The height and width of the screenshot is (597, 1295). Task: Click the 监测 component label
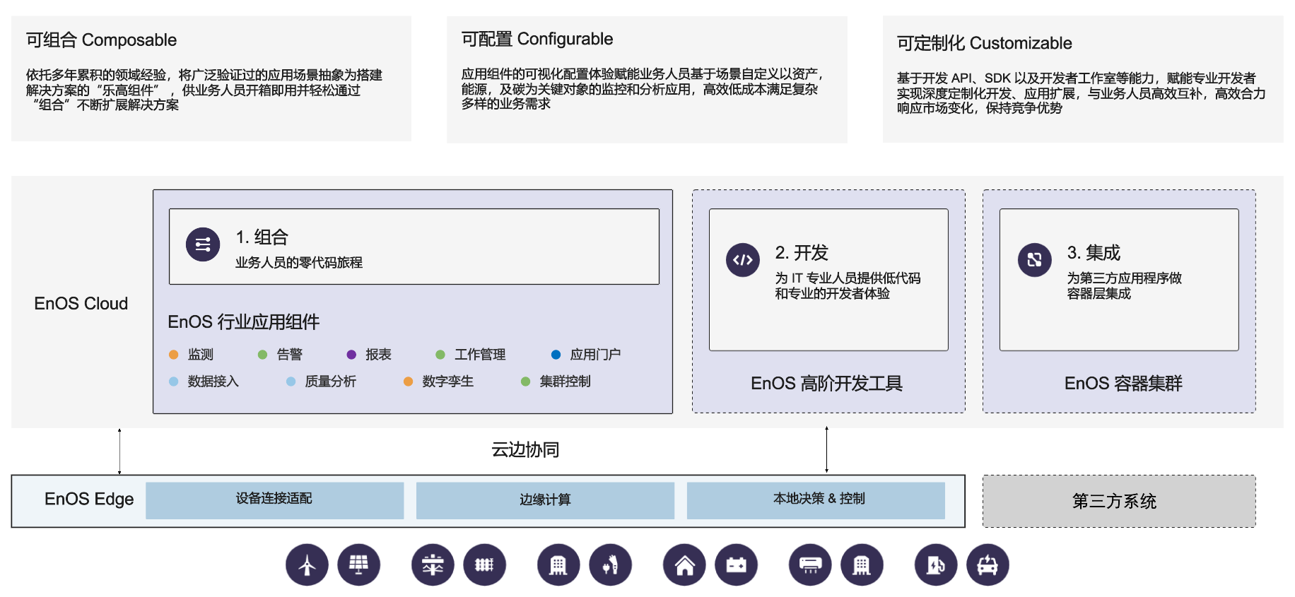201,355
